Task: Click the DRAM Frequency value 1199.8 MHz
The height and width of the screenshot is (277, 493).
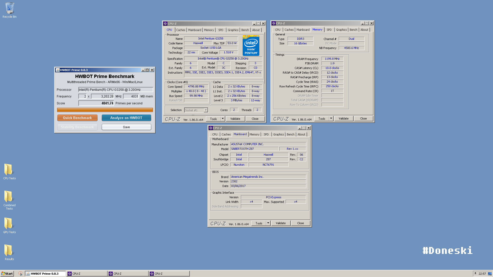Action: click(x=332, y=59)
